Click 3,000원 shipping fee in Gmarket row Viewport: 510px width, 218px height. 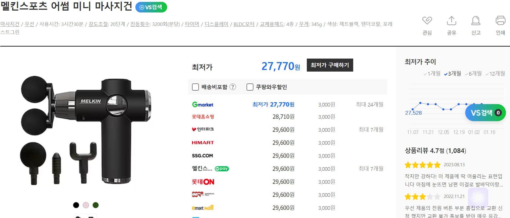point(327,105)
